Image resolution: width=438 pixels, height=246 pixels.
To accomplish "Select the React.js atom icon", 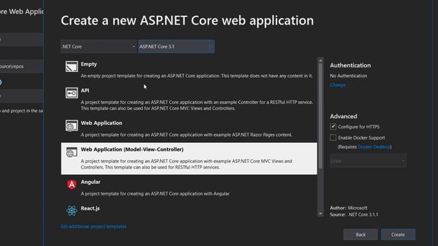I will (x=72, y=210).
